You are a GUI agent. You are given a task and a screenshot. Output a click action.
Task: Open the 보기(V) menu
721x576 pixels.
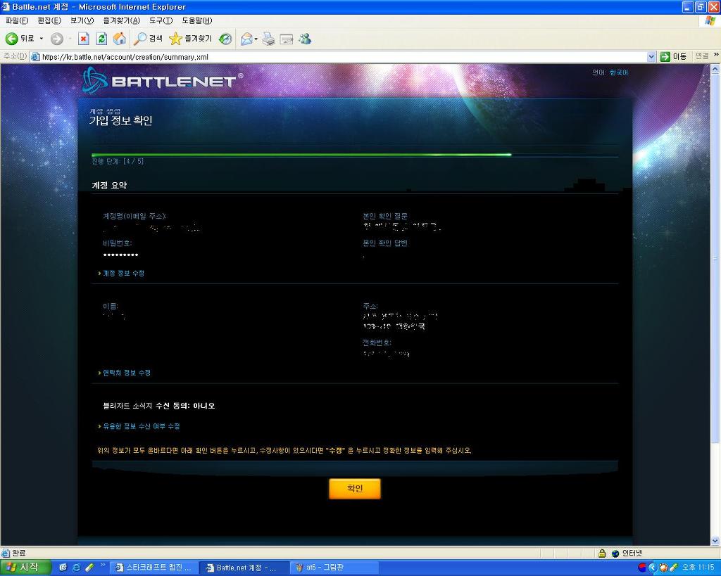click(82, 20)
